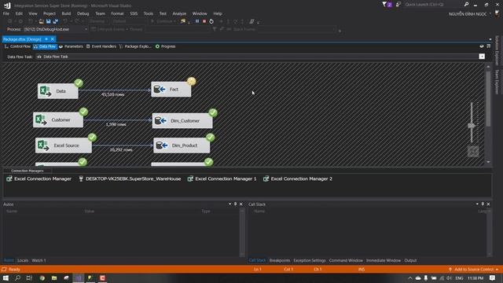Click the feedback icon near Quick Launch

click(x=398, y=5)
